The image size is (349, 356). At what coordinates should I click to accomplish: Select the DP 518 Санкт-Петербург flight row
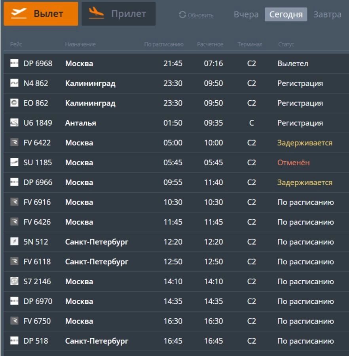point(174,341)
